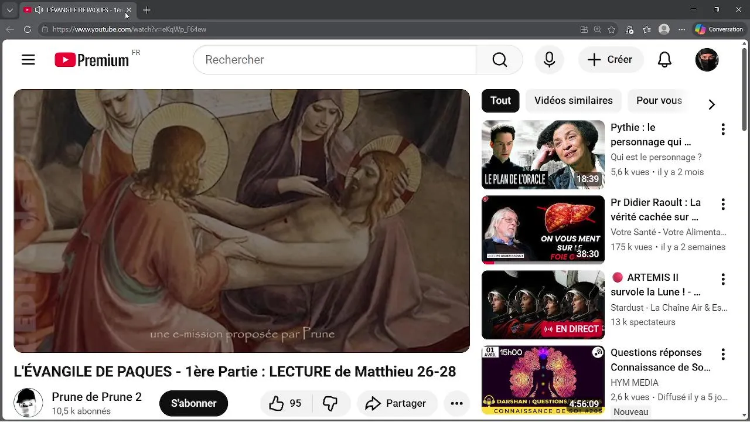The height and width of the screenshot is (422, 750).
Task: Open tab search dropdown arrow
Action: (x=9, y=10)
